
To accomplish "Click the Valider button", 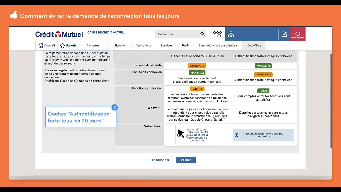I will pos(186,160).
